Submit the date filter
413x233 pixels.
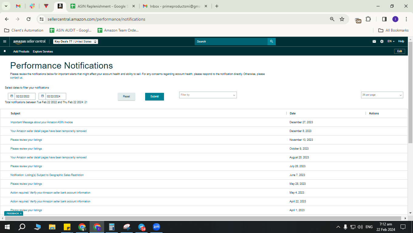tap(155, 96)
